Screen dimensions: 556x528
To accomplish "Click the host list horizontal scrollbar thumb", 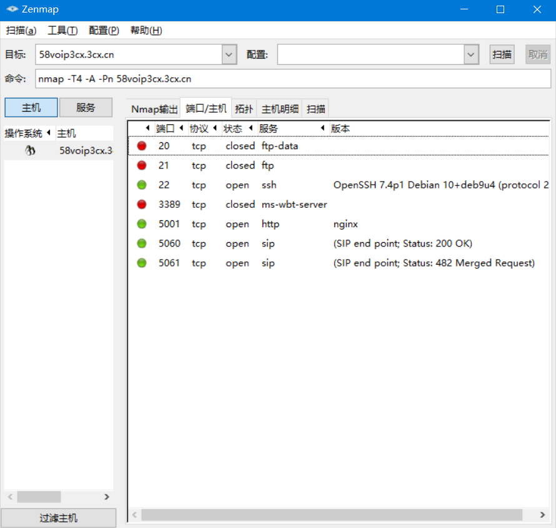I will pyautogui.click(x=39, y=497).
